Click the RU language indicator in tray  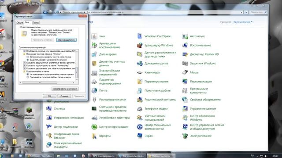252,156
